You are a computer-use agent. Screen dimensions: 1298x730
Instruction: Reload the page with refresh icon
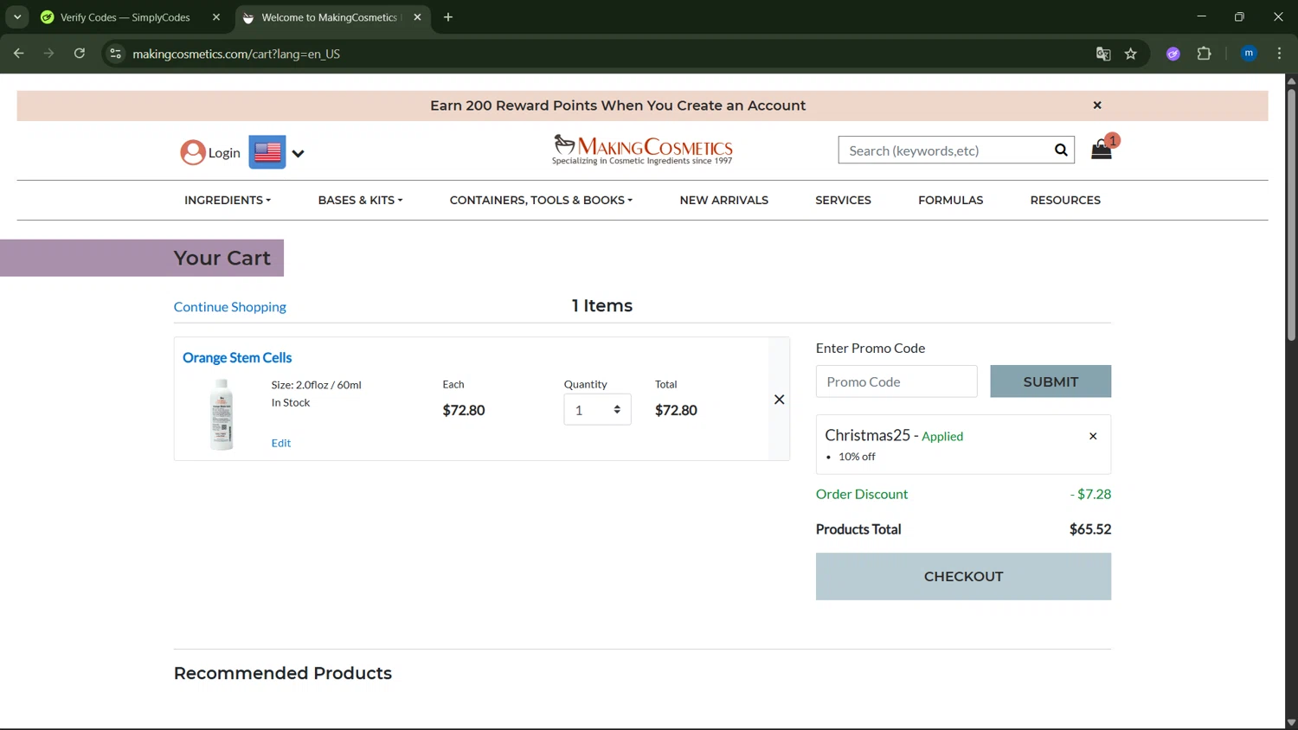pyautogui.click(x=79, y=54)
